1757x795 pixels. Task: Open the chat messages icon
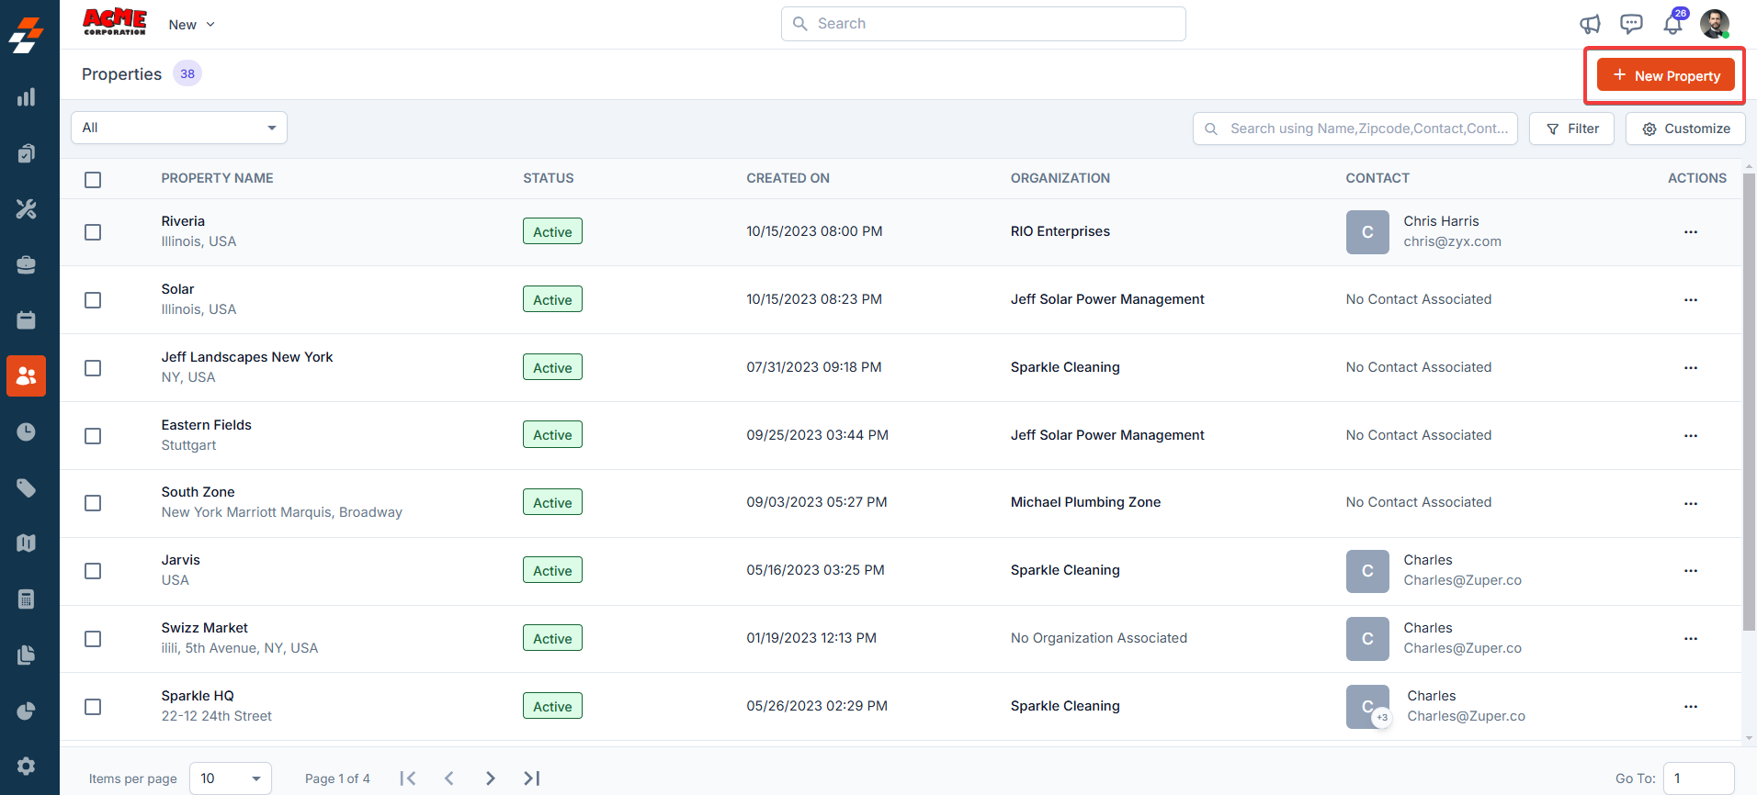pos(1631,24)
